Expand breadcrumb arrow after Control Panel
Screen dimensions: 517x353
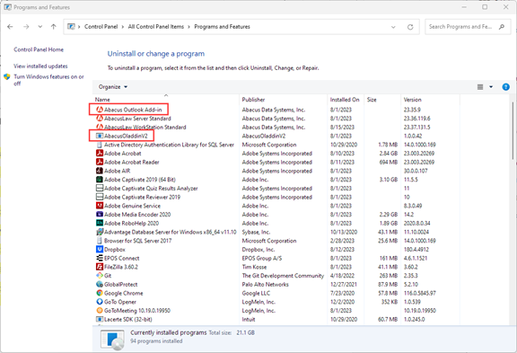pyautogui.click(x=123, y=27)
